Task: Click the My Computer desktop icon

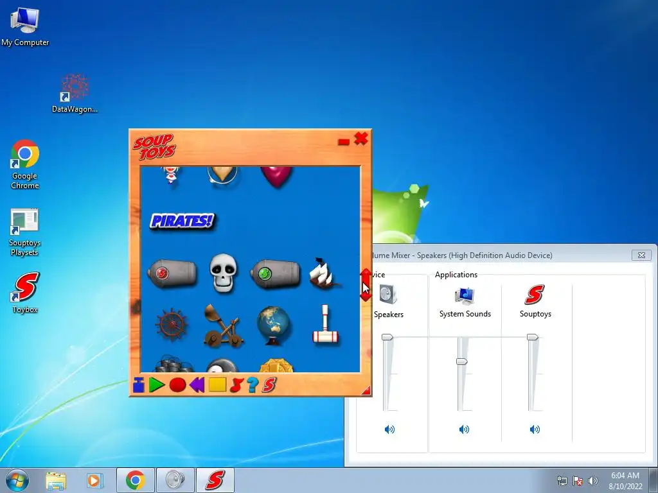Action: click(25, 26)
